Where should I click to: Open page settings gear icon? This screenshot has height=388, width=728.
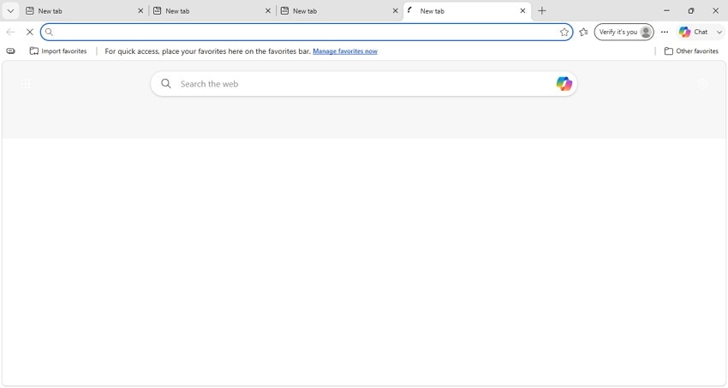click(702, 84)
